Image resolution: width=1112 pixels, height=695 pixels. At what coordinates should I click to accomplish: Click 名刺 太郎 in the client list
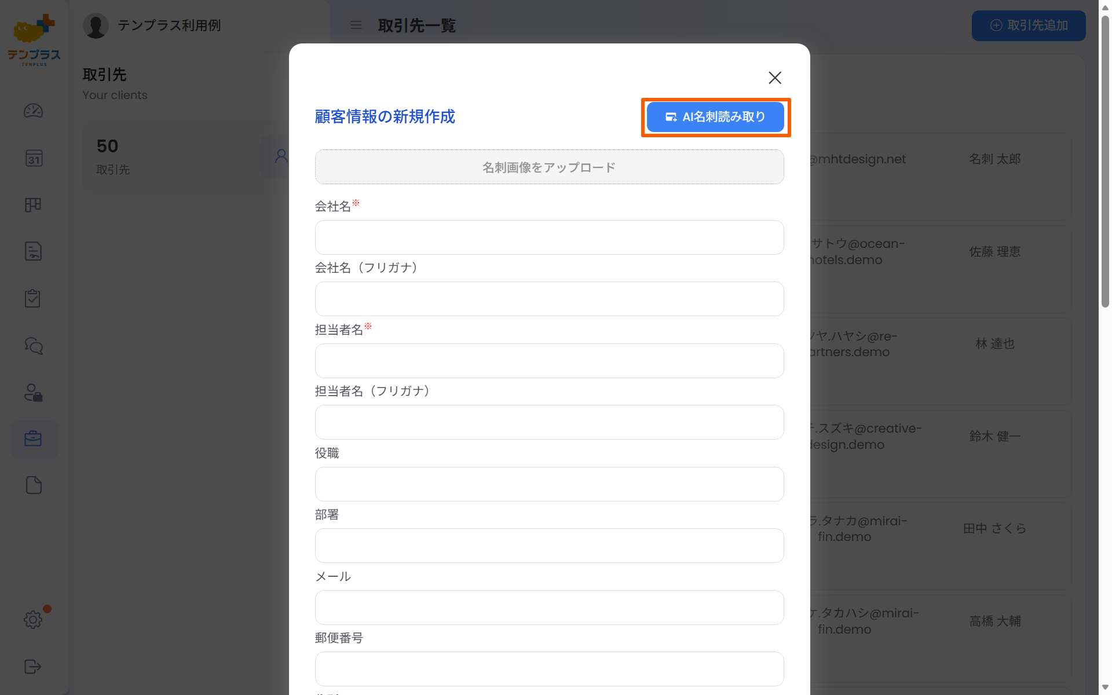tap(995, 159)
